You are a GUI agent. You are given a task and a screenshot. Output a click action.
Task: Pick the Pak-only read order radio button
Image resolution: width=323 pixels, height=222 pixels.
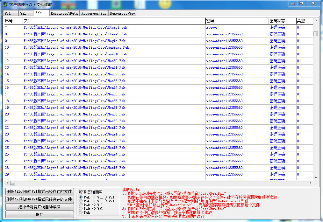pos(81,212)
